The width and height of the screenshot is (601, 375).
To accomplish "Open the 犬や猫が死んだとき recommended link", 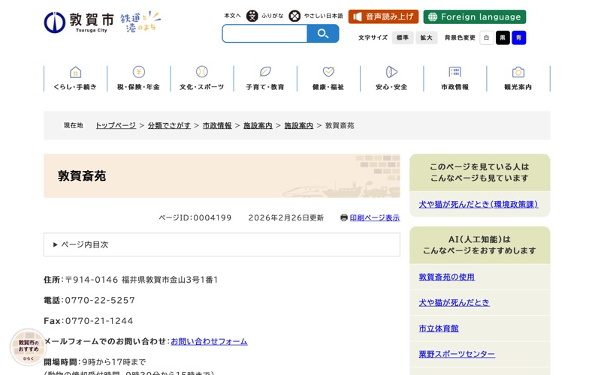I will [455, 303].
